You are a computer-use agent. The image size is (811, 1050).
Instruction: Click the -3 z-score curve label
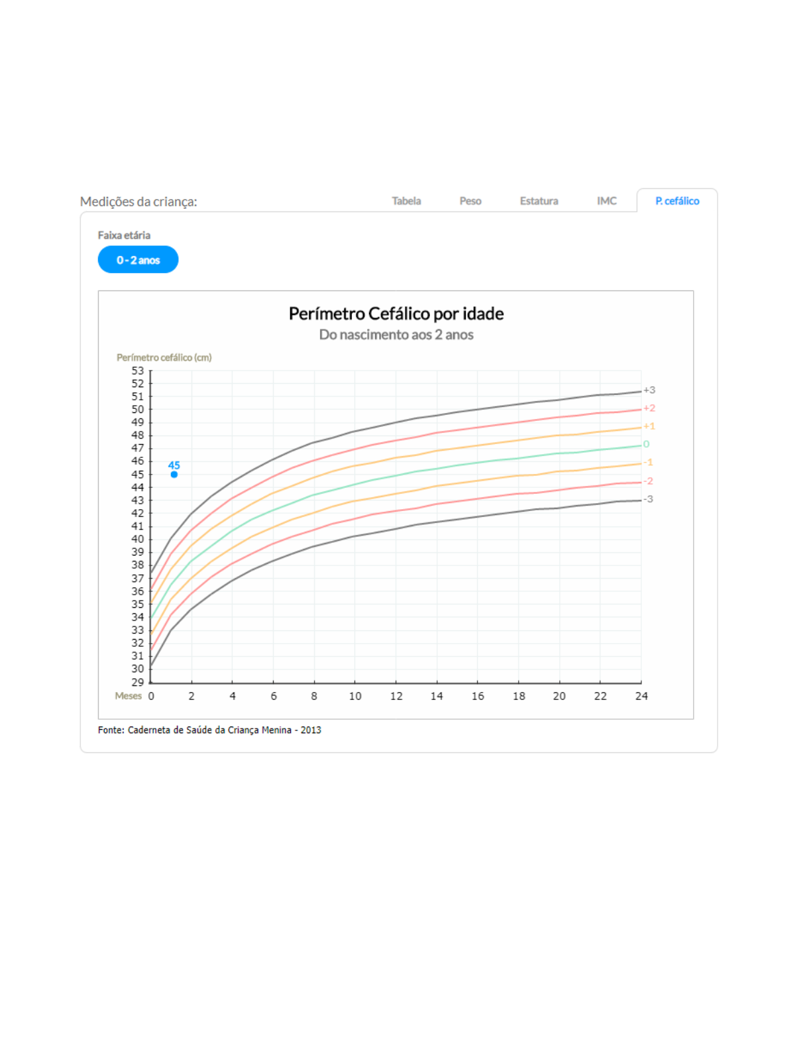point(648,499)
